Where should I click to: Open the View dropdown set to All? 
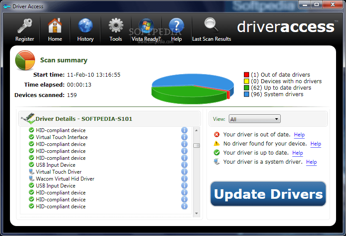tap(255, 119)
